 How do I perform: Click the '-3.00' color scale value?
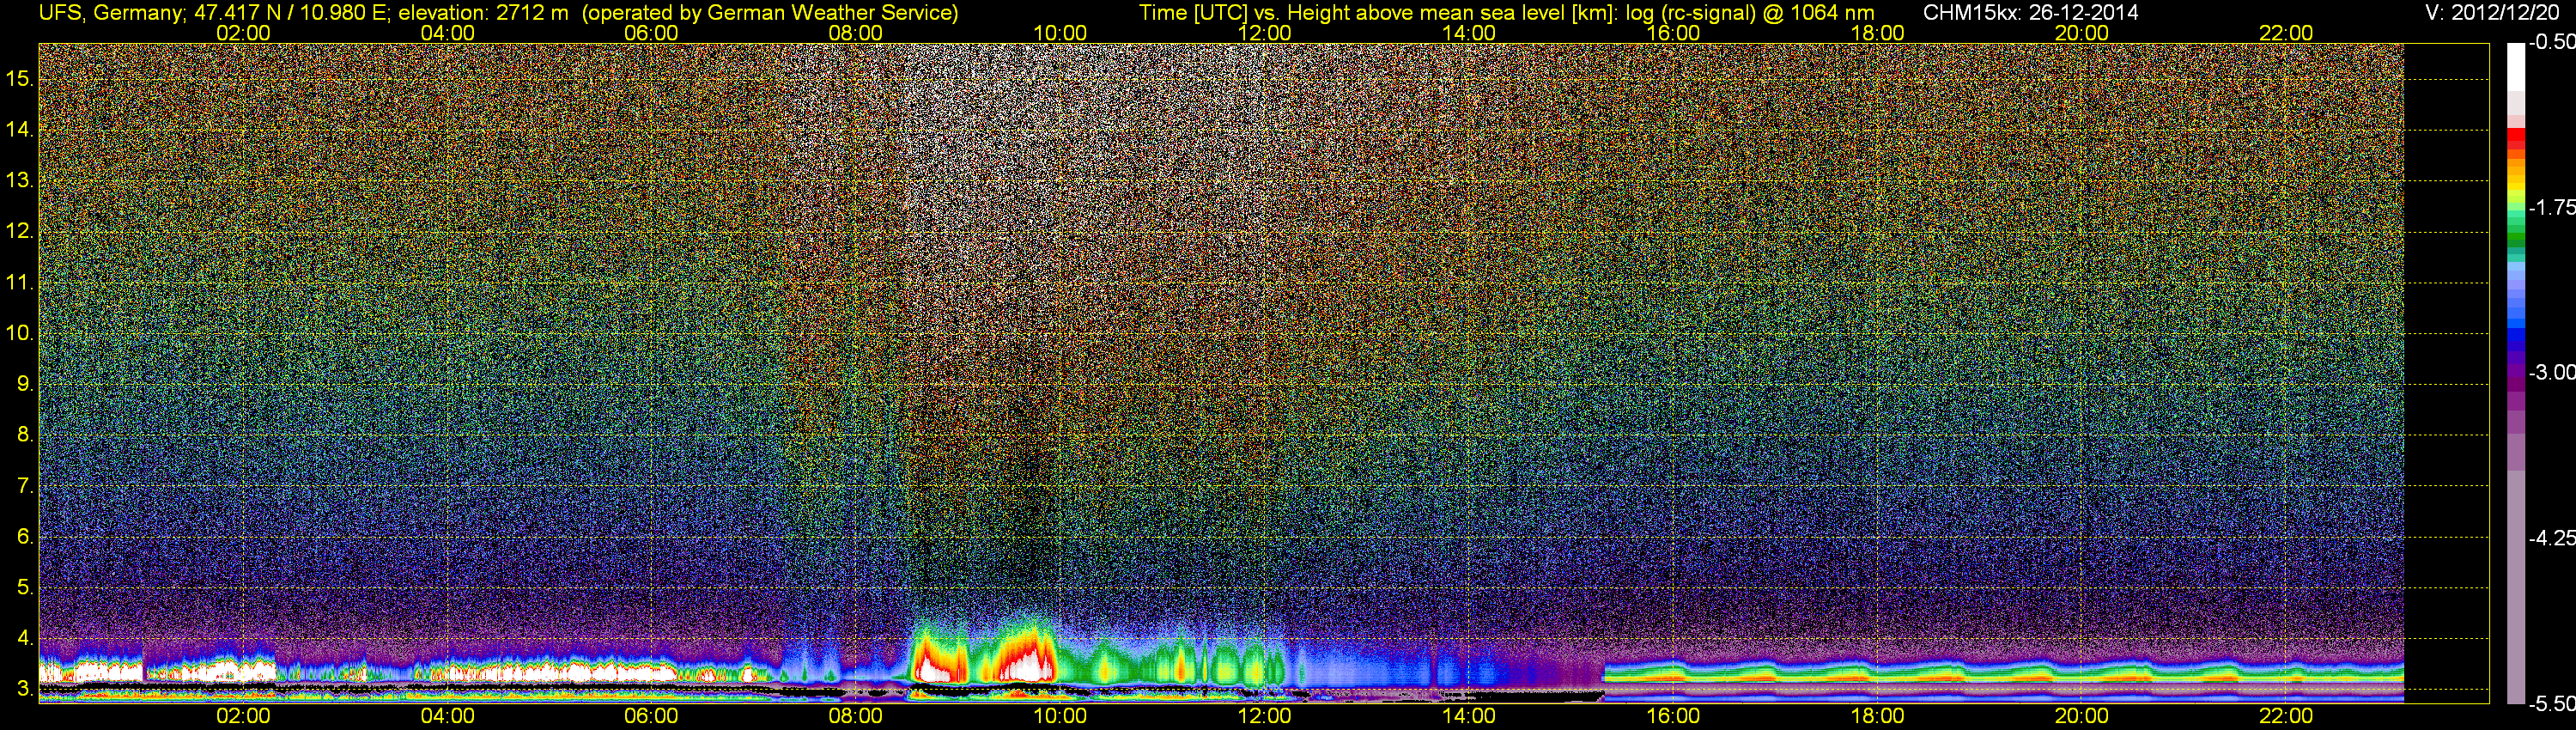pyautogui.click(x=2551, y=372)
